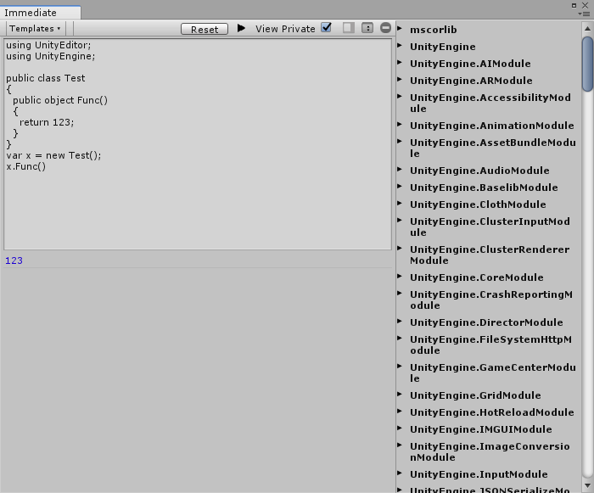Select UnityEngine.GameCenterModule entry
Viewport: 594px width, 493px height.
493,373
